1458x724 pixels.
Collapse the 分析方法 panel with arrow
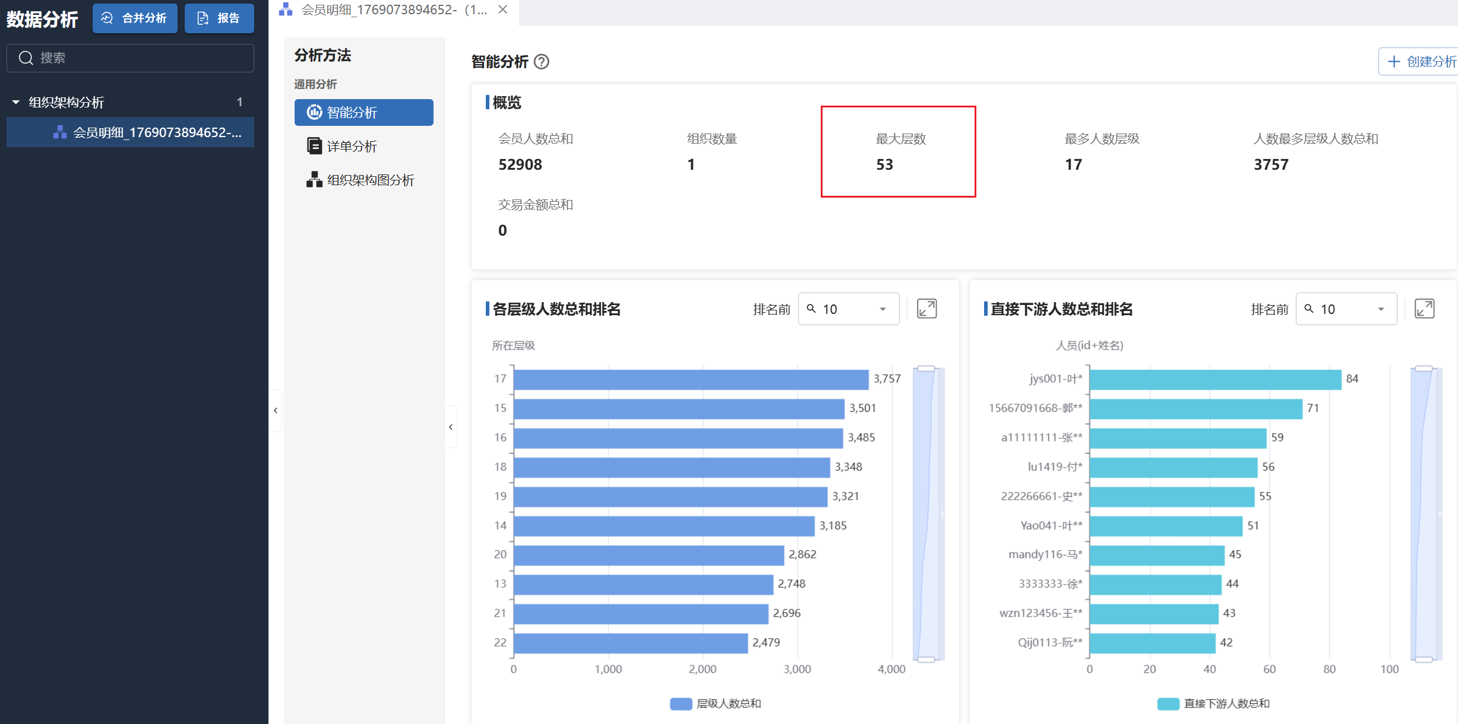point(451,427)
